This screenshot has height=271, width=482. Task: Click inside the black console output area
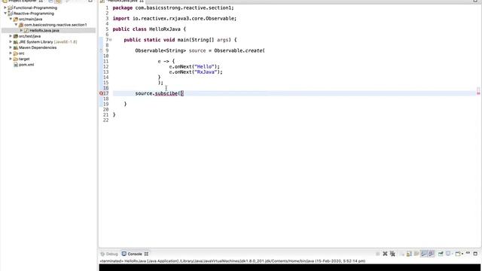tap(290, 267)
